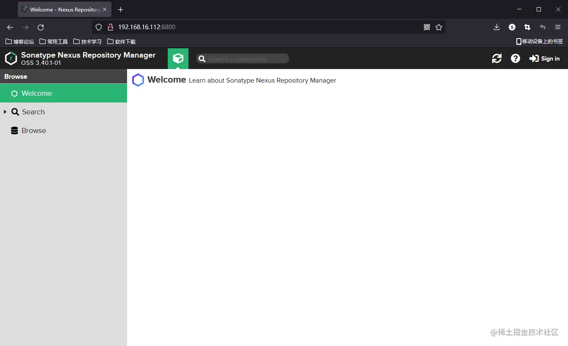Go back with browser back arrow
The image size is (568, 346).
[x=10, y=27]
